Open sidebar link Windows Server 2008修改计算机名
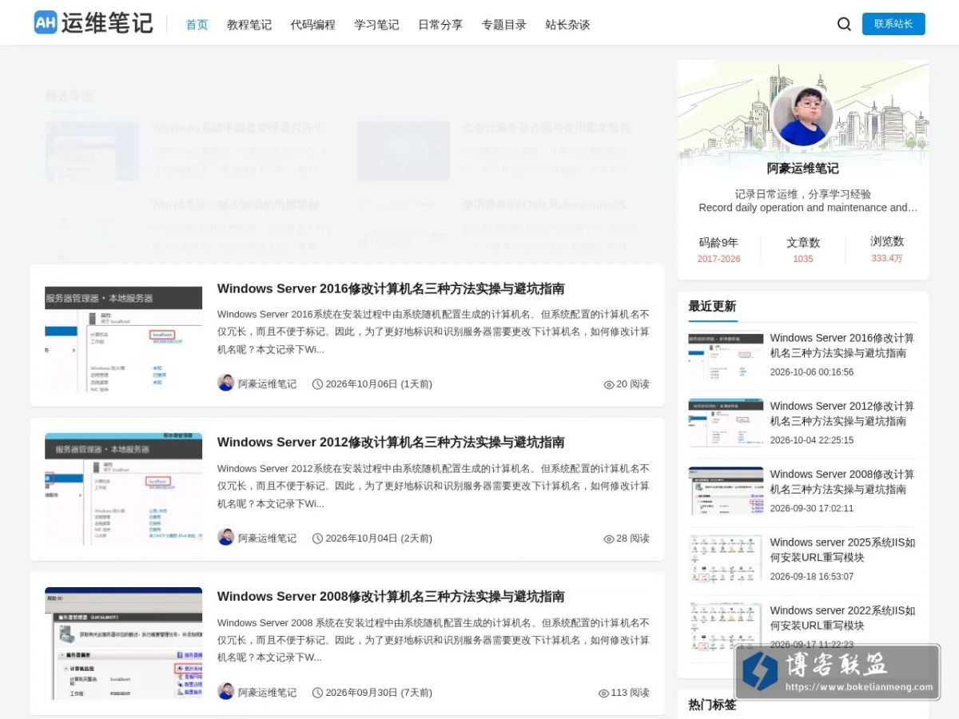Screen dimensions: 959x719 (x=842, y=481)
